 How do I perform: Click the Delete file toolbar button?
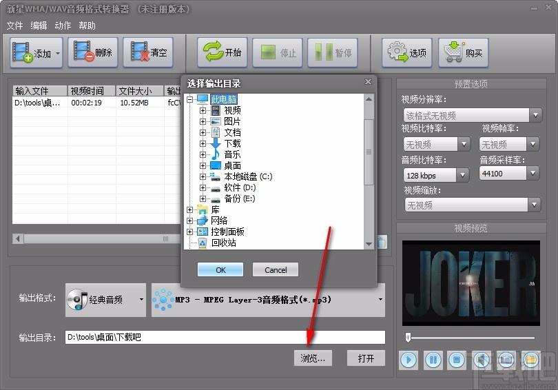coord(93,52)
